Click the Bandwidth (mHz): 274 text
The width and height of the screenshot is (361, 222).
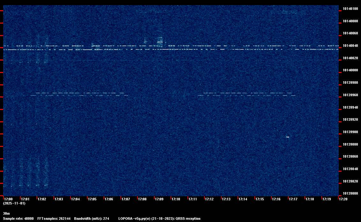pyautogui.click(x=92, y=218)
